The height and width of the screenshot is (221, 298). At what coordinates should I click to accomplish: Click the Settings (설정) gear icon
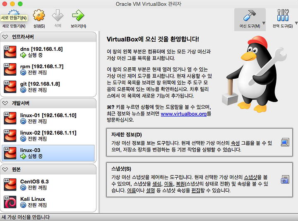point(39,15)
